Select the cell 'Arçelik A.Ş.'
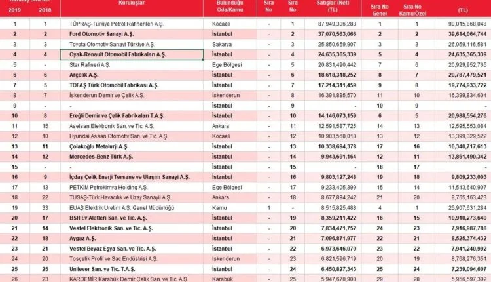491x282 pixels. [x=132, y=75]
